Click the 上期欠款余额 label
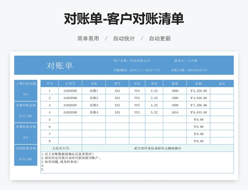248x190 pixels. click(x=26, y=83)
